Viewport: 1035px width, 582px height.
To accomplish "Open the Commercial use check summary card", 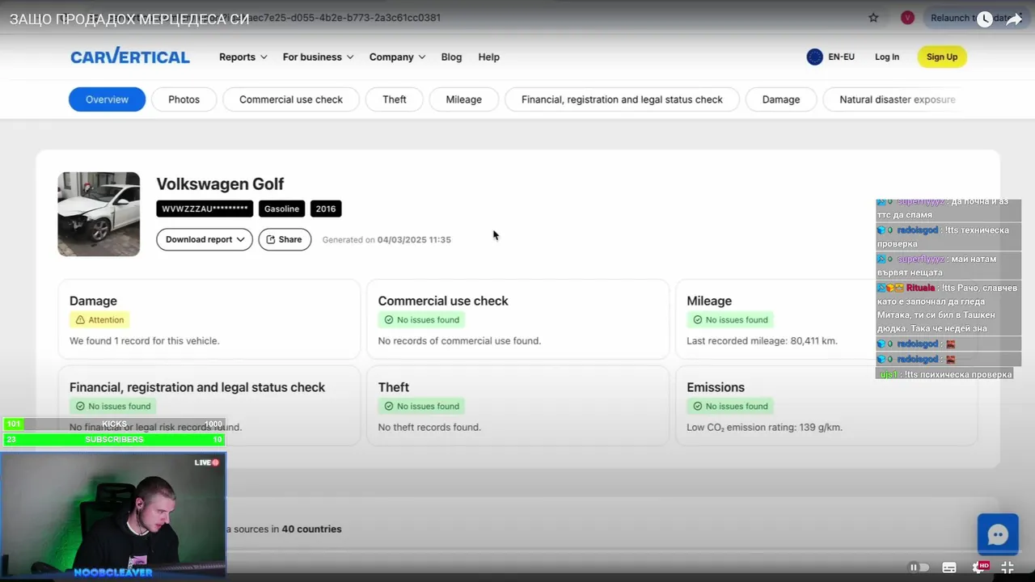I will pos(518,319).
